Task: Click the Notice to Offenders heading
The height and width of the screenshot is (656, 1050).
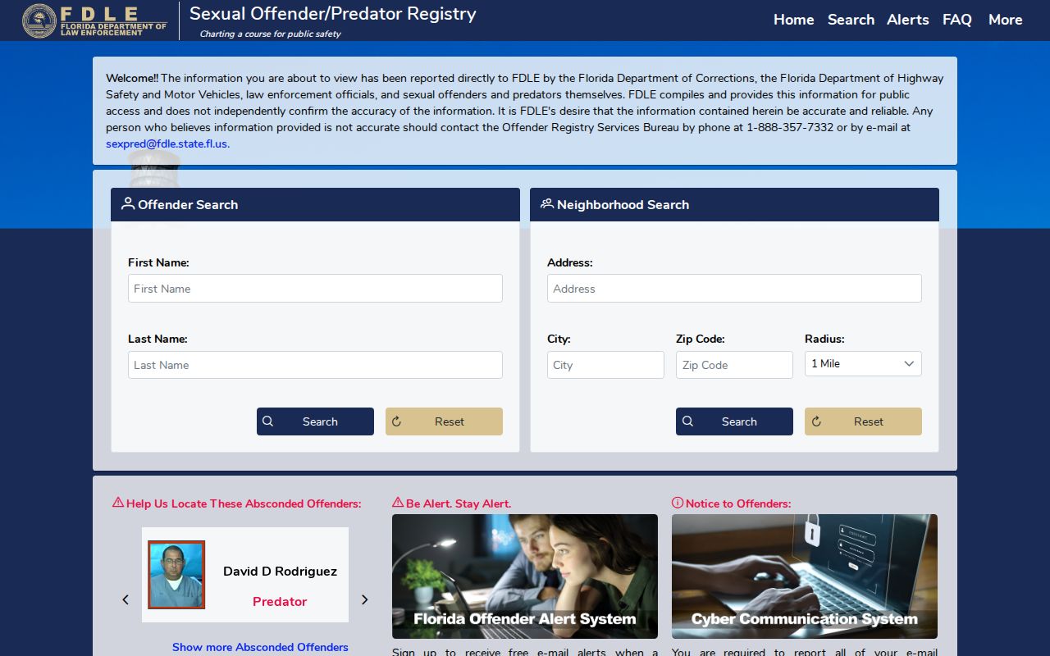Action: pyautogui.click(x=738, y=503)
